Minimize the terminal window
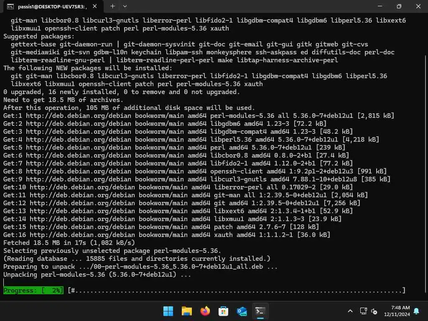 (380, 6)
